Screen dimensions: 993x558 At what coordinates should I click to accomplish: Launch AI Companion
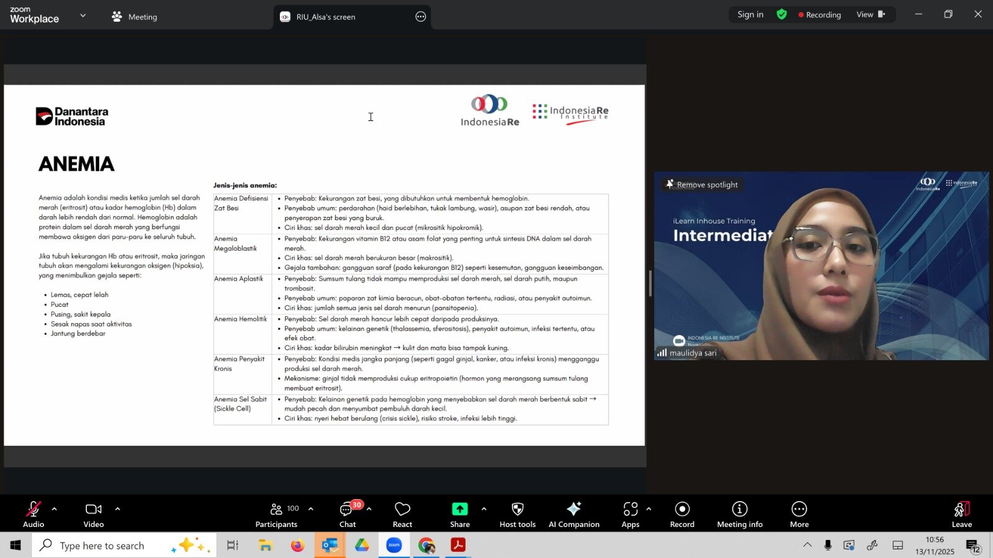(573, 514)
